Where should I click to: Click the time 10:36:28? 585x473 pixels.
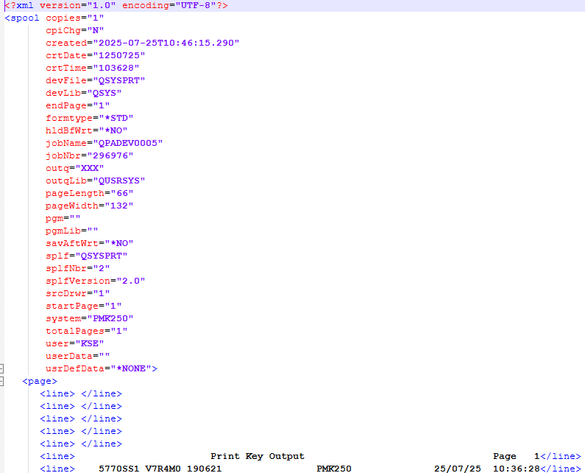pos(517,469)
